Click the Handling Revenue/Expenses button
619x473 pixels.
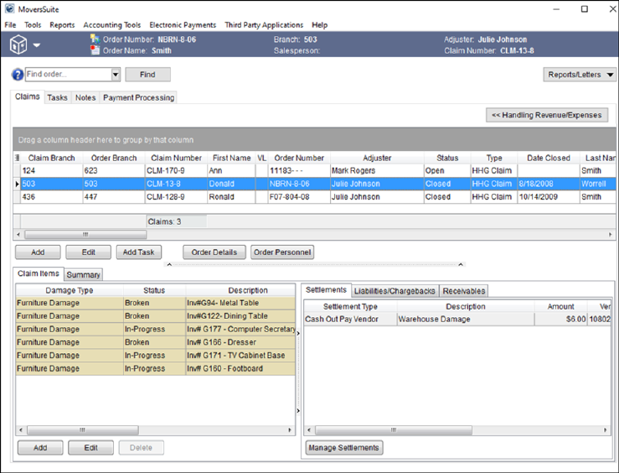tap(547, 115)
